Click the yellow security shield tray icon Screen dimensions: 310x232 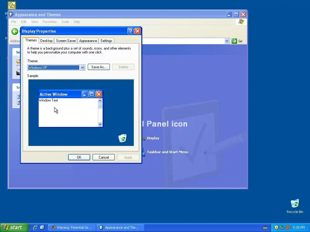coord(276,227)
